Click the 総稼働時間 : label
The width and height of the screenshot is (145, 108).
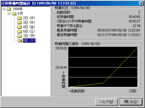coord(66,17)
